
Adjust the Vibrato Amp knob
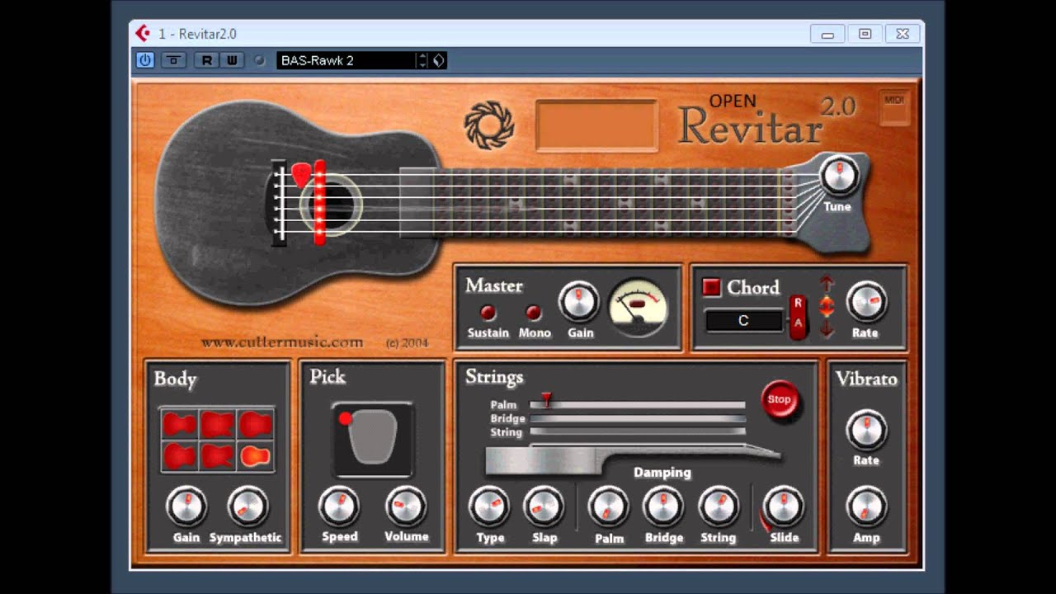(866, 507)
